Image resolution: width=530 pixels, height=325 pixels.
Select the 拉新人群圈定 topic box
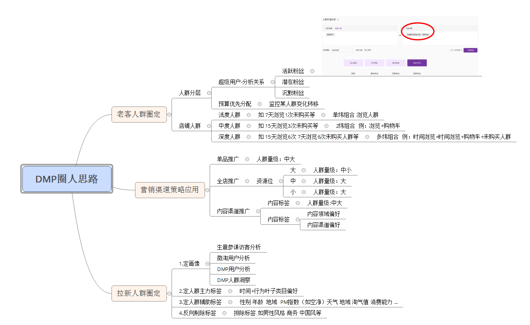139,293
